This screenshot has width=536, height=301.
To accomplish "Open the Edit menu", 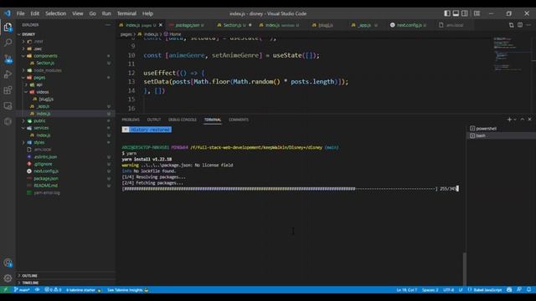I will click(35, 13).
